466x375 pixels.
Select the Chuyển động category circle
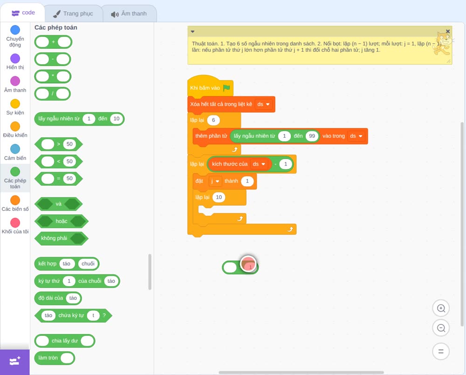[x=15, y=30]
